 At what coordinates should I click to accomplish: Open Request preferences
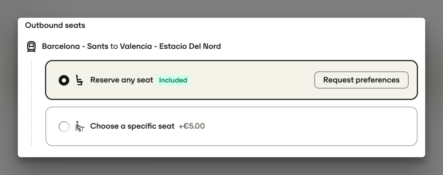(x=361, y=80)
